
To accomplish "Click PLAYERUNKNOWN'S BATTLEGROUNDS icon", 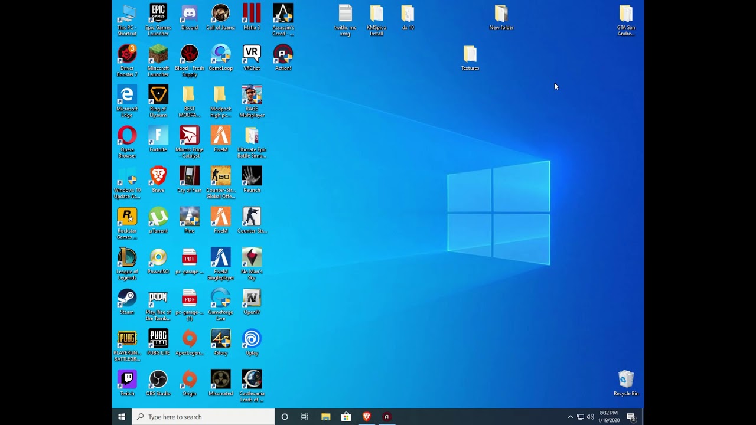I will coord(127,345).
